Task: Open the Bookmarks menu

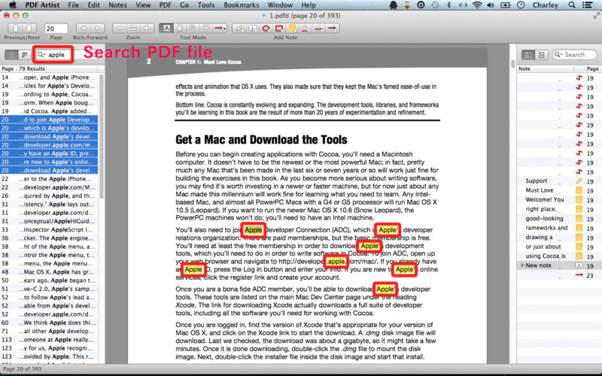Action: click(241, 5)
